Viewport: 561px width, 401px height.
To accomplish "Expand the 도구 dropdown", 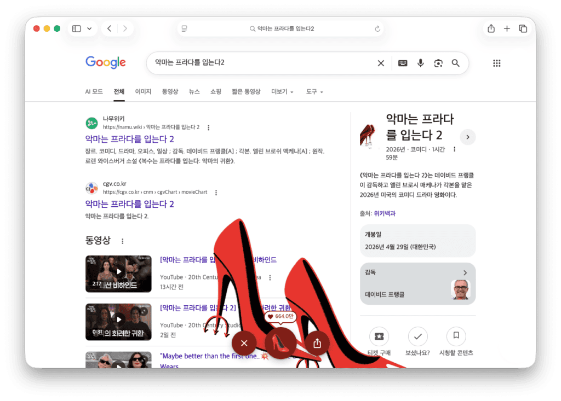I will (314, 91).
